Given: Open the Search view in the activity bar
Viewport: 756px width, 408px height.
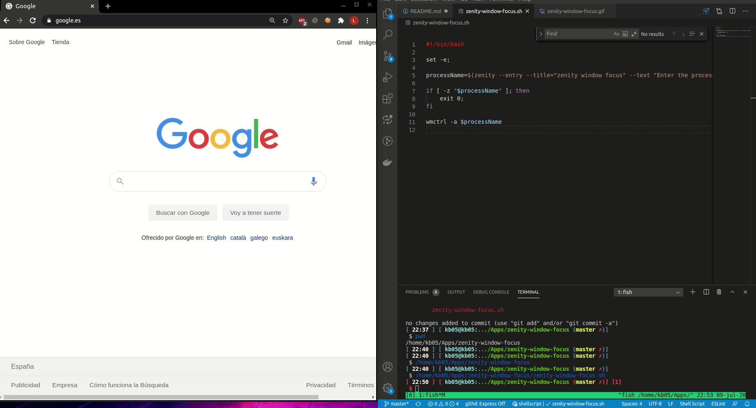Looking at the screenshot, I should [388, 35].
